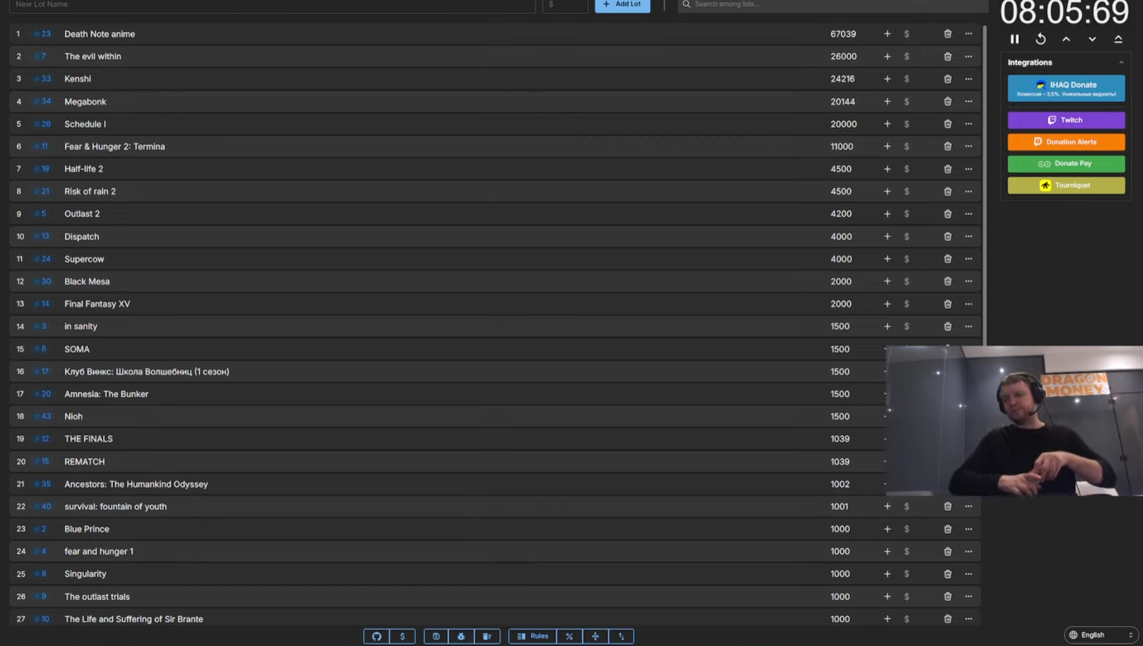The width and height of the screenshot is (1143, 646).
Task: Decrease timer with the down chevron
Action: pos(1092,39)
